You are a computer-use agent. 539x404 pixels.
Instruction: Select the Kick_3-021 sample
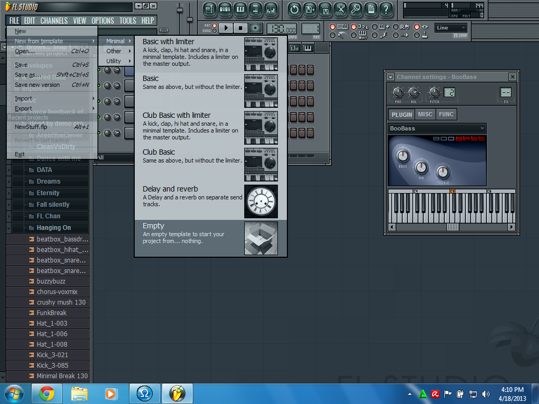[x=48, y=355]
